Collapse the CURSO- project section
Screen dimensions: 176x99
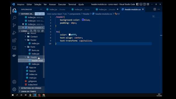tap(20, 31)
